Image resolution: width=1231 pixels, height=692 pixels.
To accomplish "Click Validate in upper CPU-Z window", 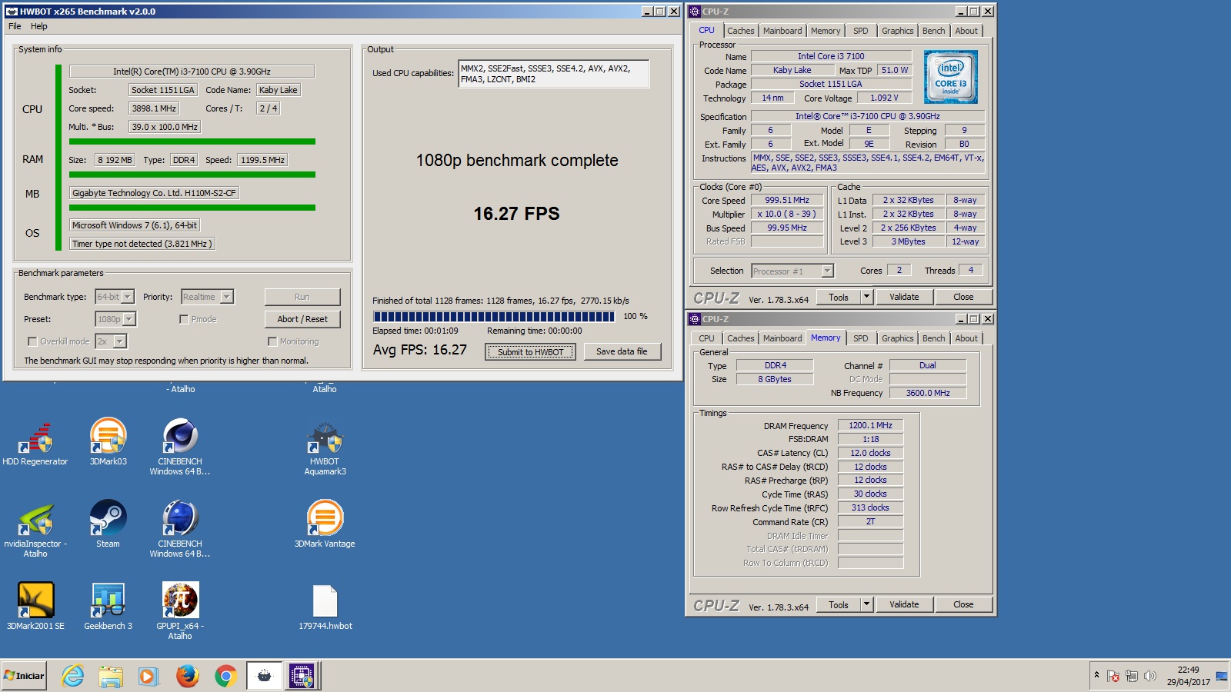I will [904, 297].
